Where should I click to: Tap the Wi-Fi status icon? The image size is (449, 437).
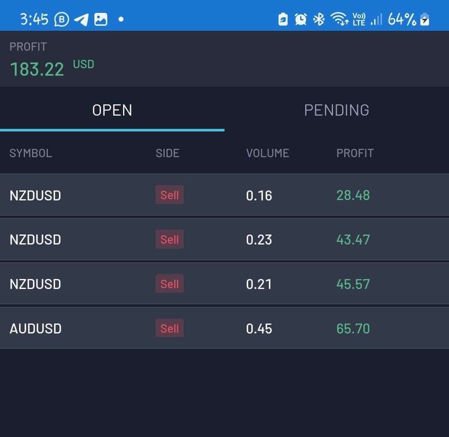(x=339, y=19)
